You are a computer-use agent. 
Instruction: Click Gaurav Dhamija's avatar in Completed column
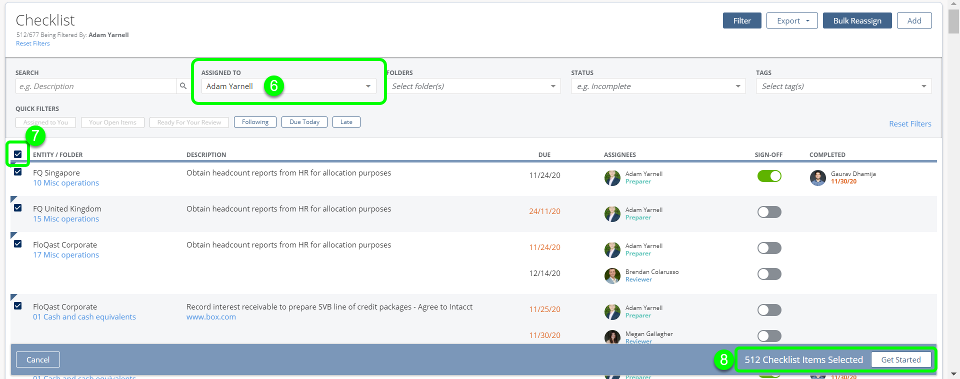pyautogui.click(x=817, y=178)
